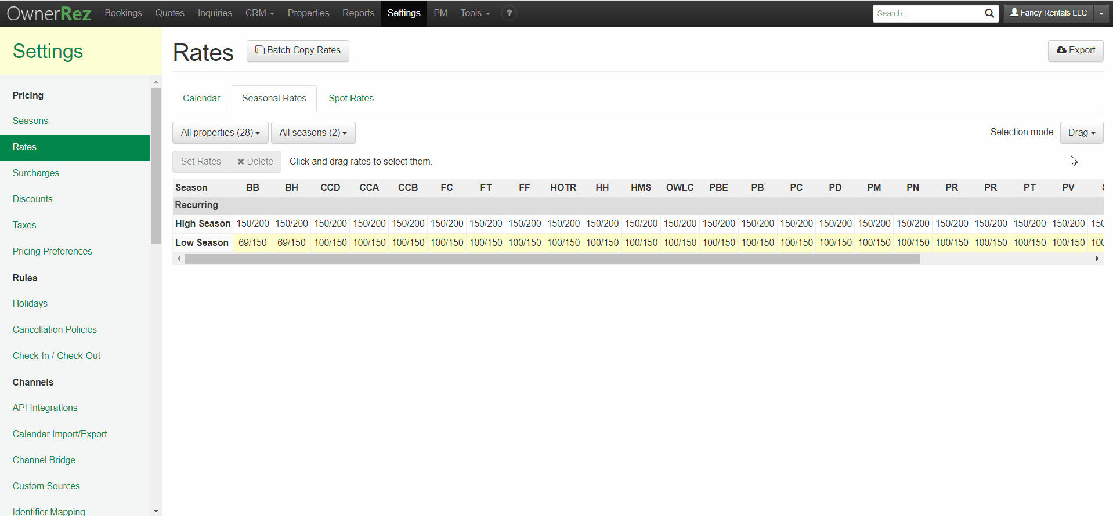Open the CRM menu in navbar
Viewport: 1113px width, 516px height.
pyautogui.click(x=259, y=13)
